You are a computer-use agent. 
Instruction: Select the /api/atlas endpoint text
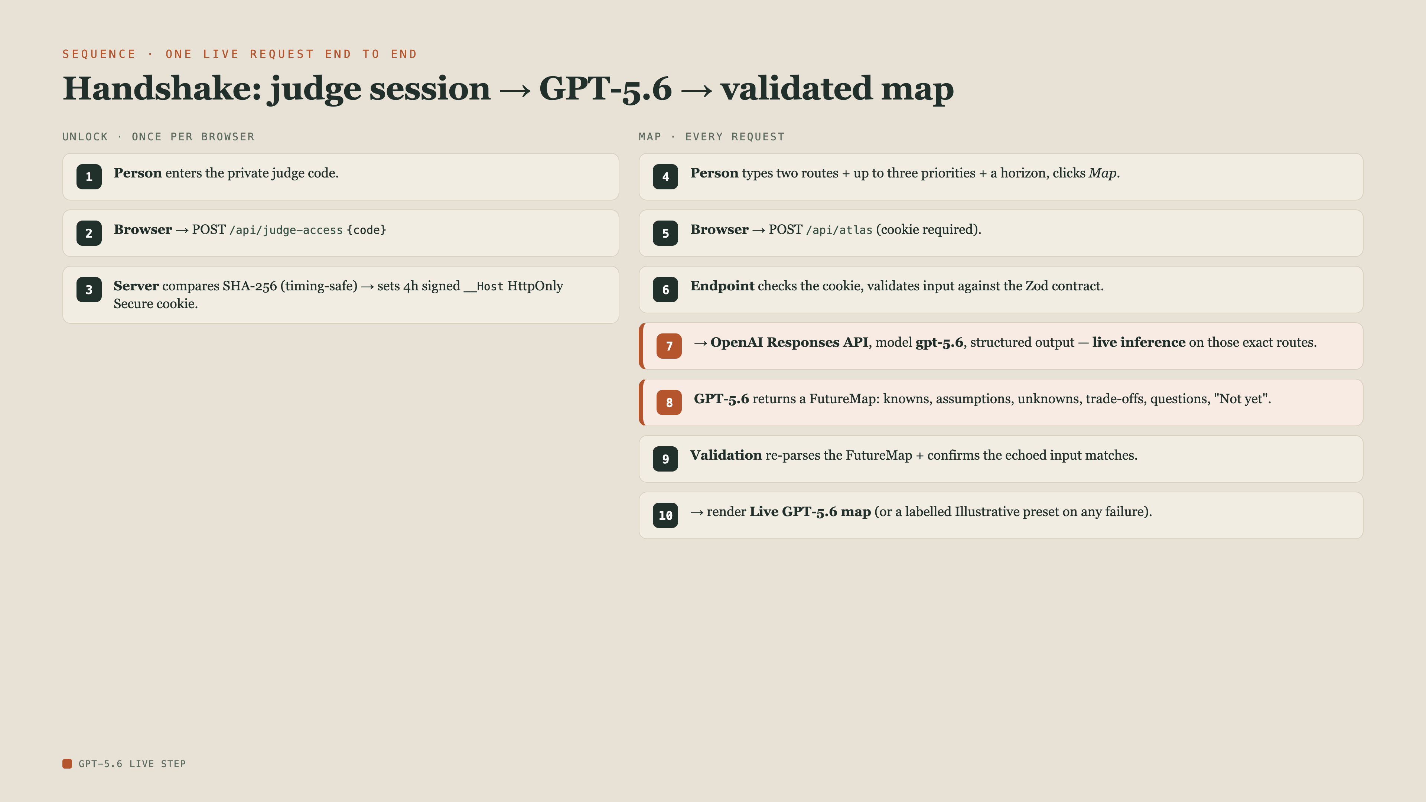click(839, 230)
